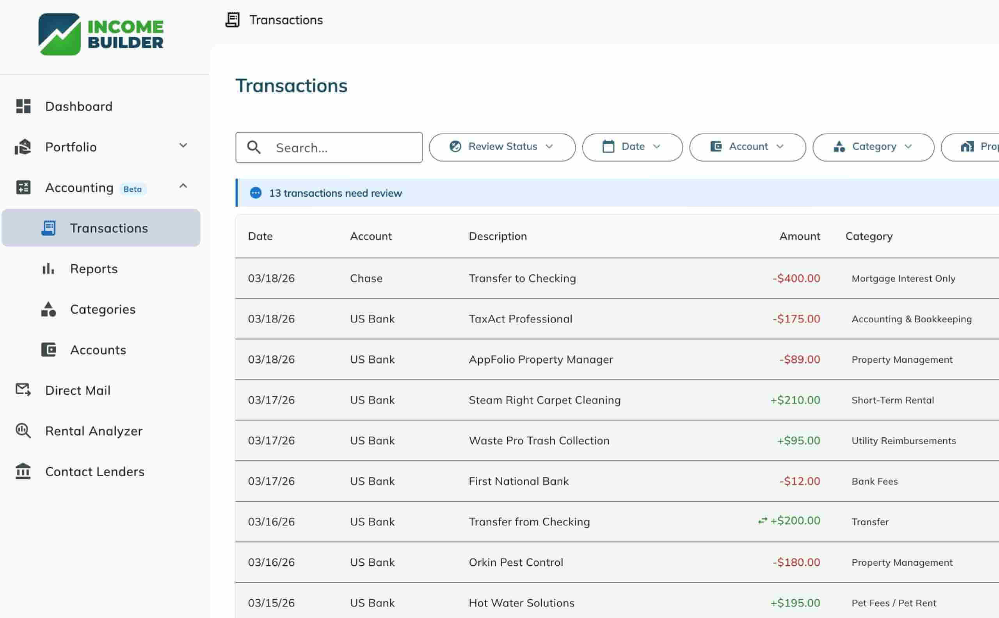Expand the Portfolio menu chevron

point(183,145)
